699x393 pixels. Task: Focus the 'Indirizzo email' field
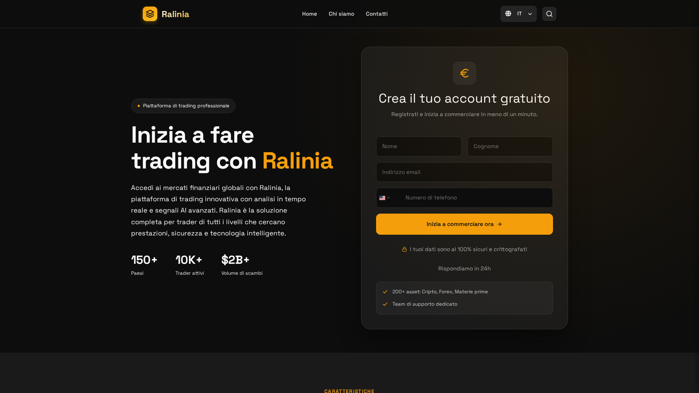[x=464, y=172]
